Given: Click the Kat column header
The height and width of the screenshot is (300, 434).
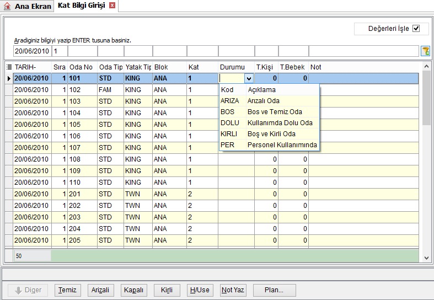Looking at the screenshot, I should coord(202,67).
